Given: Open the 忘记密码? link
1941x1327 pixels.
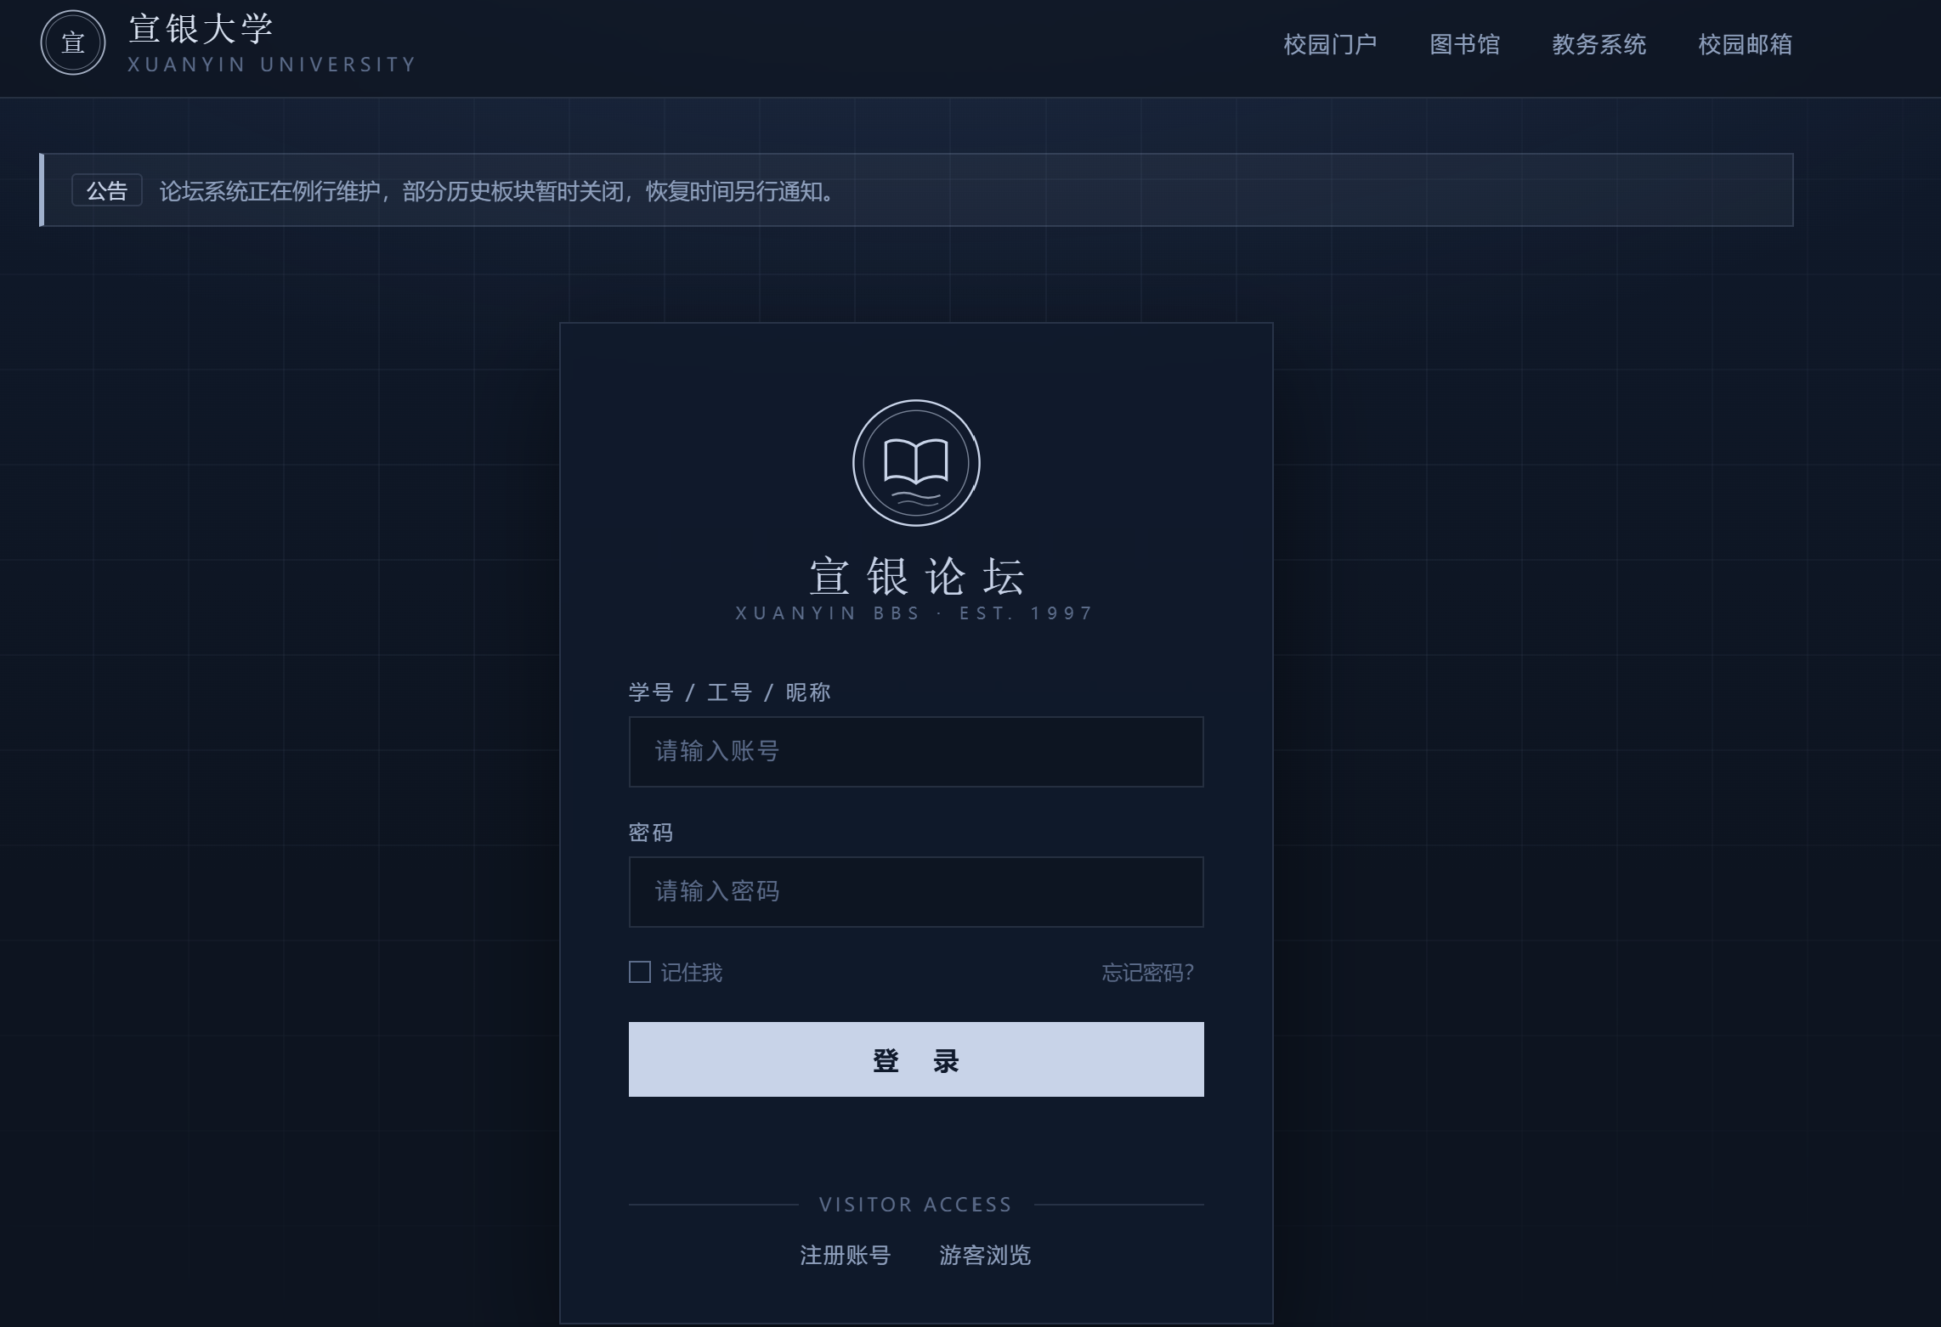Looking at the screenshot, I should [1147, 973].
